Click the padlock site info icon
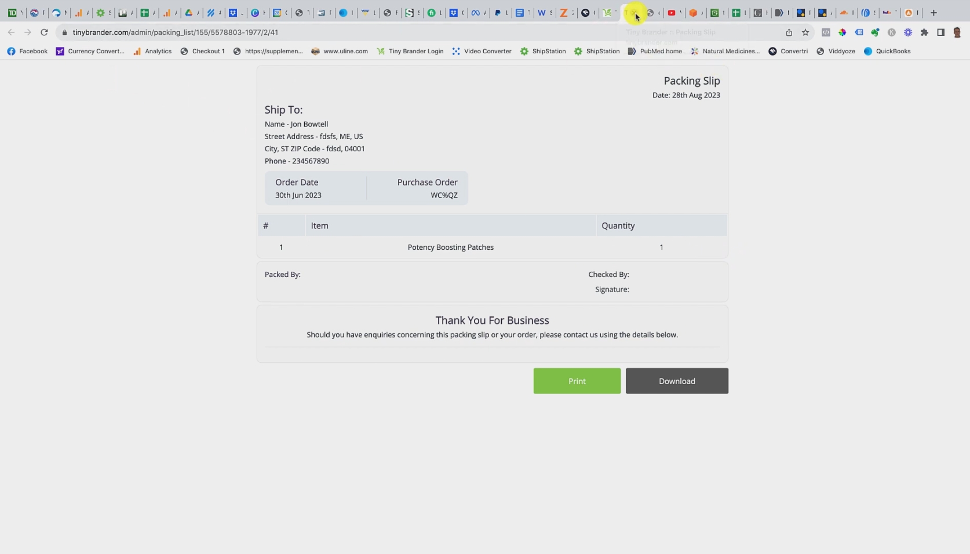Viewport: 970px width, 554px height. pos(64,32)
